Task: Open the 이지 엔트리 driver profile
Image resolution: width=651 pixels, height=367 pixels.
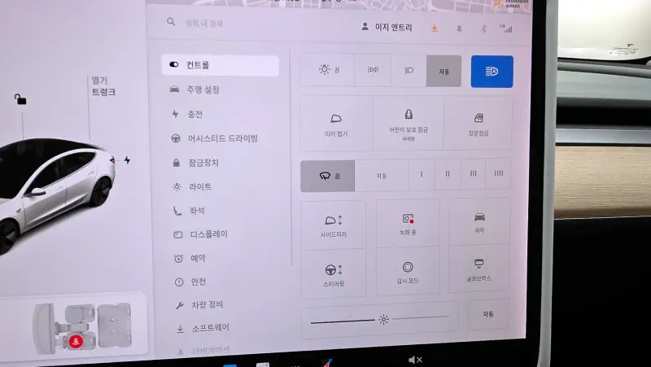Action: tap(387, 28)
